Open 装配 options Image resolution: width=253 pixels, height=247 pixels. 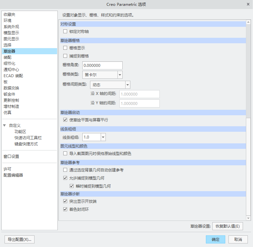click(30, 57)
